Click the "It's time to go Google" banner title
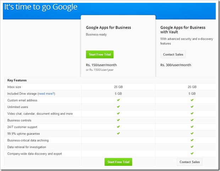220x171 pixels. pos(41,7)
